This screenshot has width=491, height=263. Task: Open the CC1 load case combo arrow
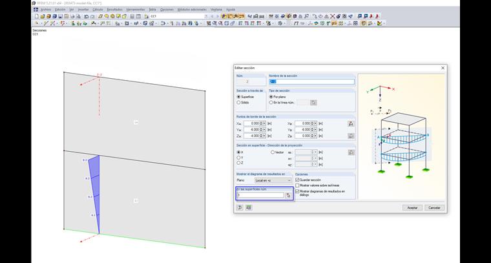click(205, 16)
